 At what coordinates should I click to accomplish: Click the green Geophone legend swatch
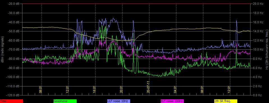click(x=65, y=101)
